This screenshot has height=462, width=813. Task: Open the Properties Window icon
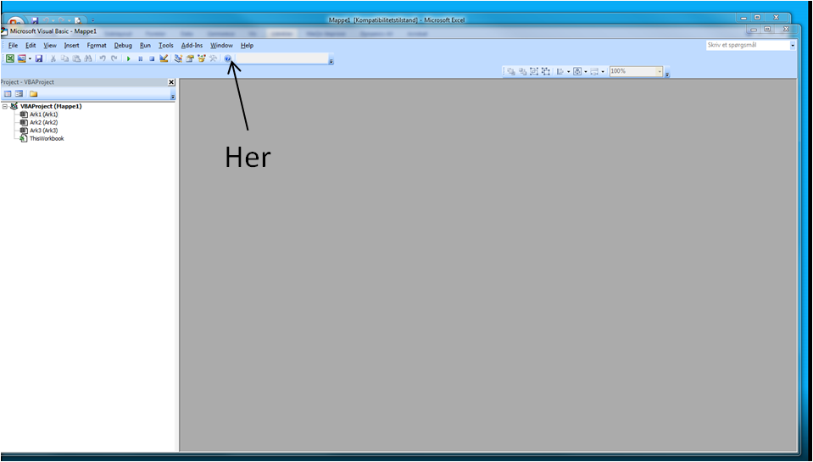(x=190, y=58)
